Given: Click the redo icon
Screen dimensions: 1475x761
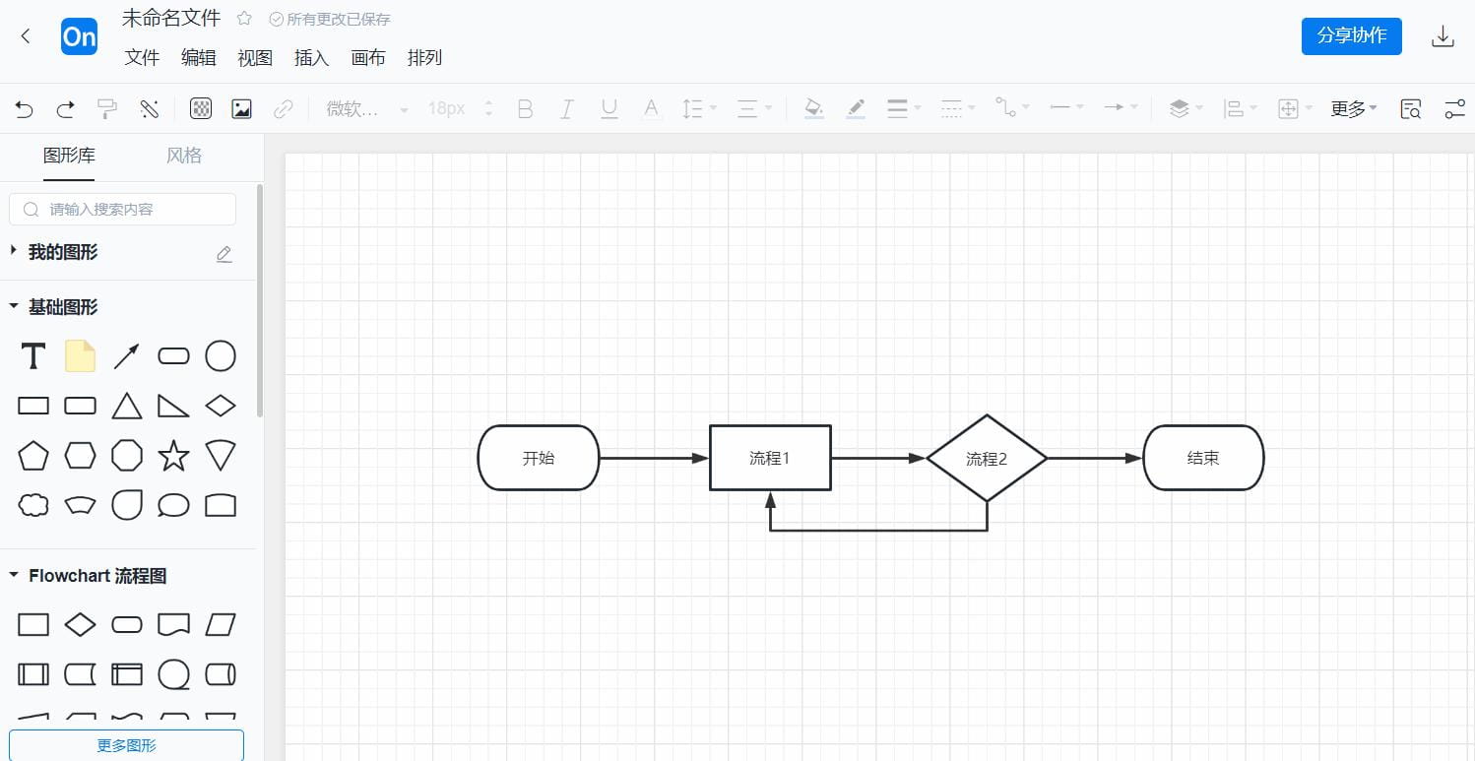Looking at the screenshot, I should (x=65, y=108).
